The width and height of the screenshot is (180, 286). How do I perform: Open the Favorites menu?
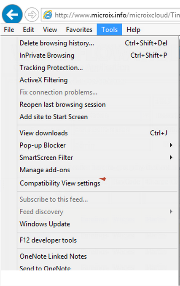(x=79, y=29)
